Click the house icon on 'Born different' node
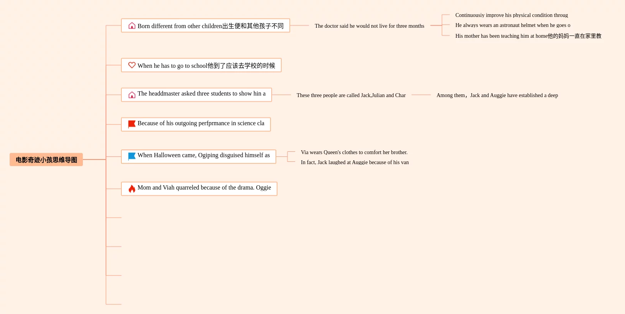Screen dimensions: 625x314 [132, 26]
